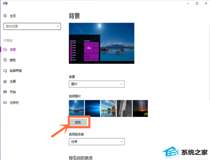The height and width of the screenshot is (160, 210).
Task: Click the vertical scrollbar on the right
Action: [x=209, y=62]
